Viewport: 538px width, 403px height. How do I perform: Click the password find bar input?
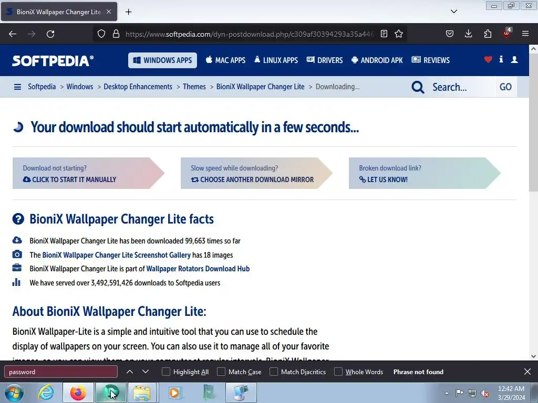pyautogui.click(x=61, y=372)
